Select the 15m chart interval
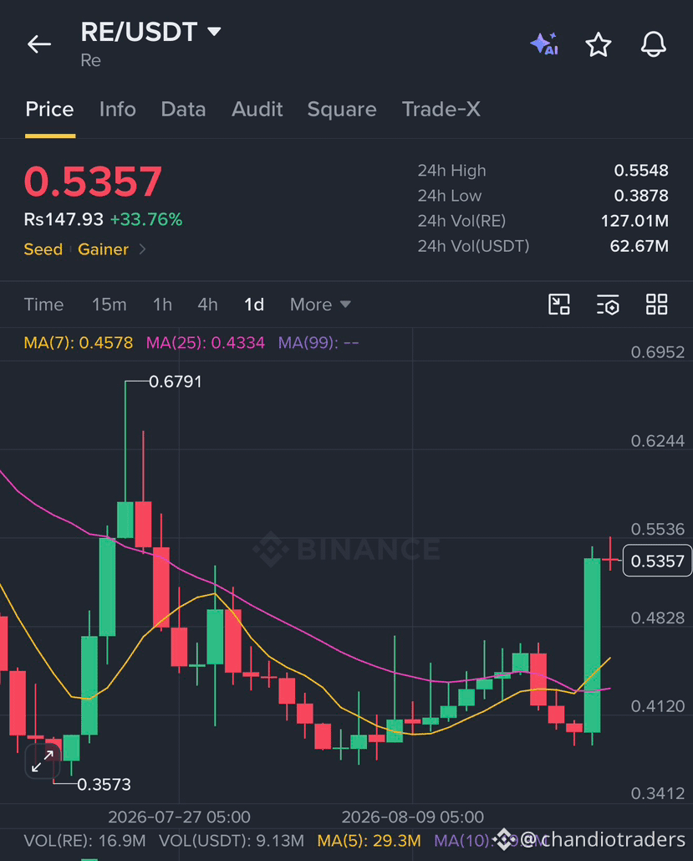Image resolution: width=693 pixels, height=861 pixels. pos(110,305)
